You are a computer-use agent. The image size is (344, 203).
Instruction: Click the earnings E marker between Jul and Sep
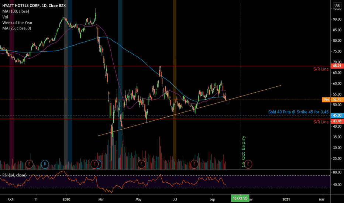point(194,164)
